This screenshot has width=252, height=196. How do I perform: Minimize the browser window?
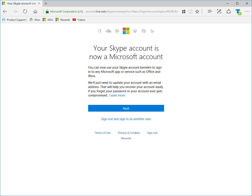(228, 3)
